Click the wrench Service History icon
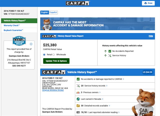Screen dimensions: 160x116 click(110, 56)
